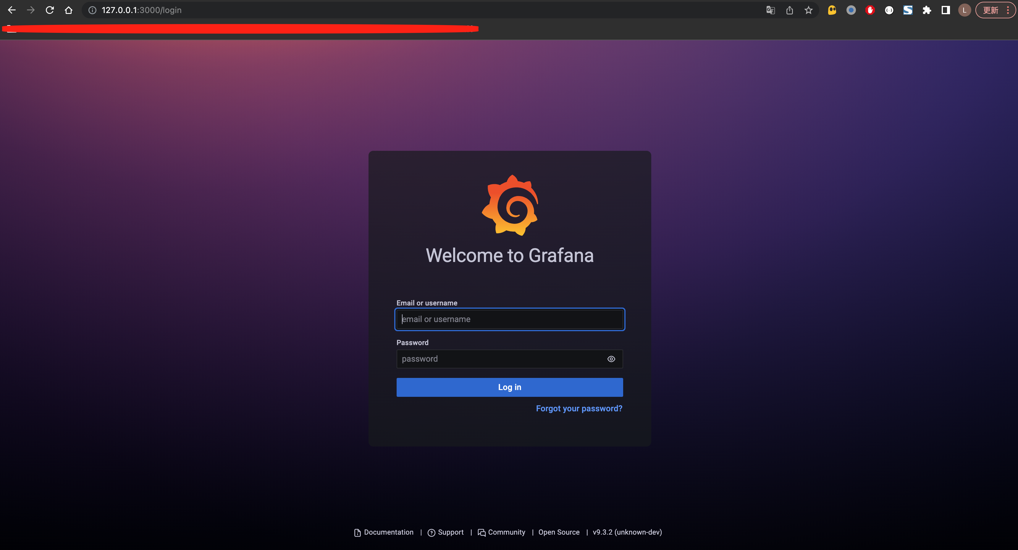Open the browser three-dot menu
Image resolution: width=1018 pixels, height=550 pixels.
pyautogui.click(x=1008, y=10)
